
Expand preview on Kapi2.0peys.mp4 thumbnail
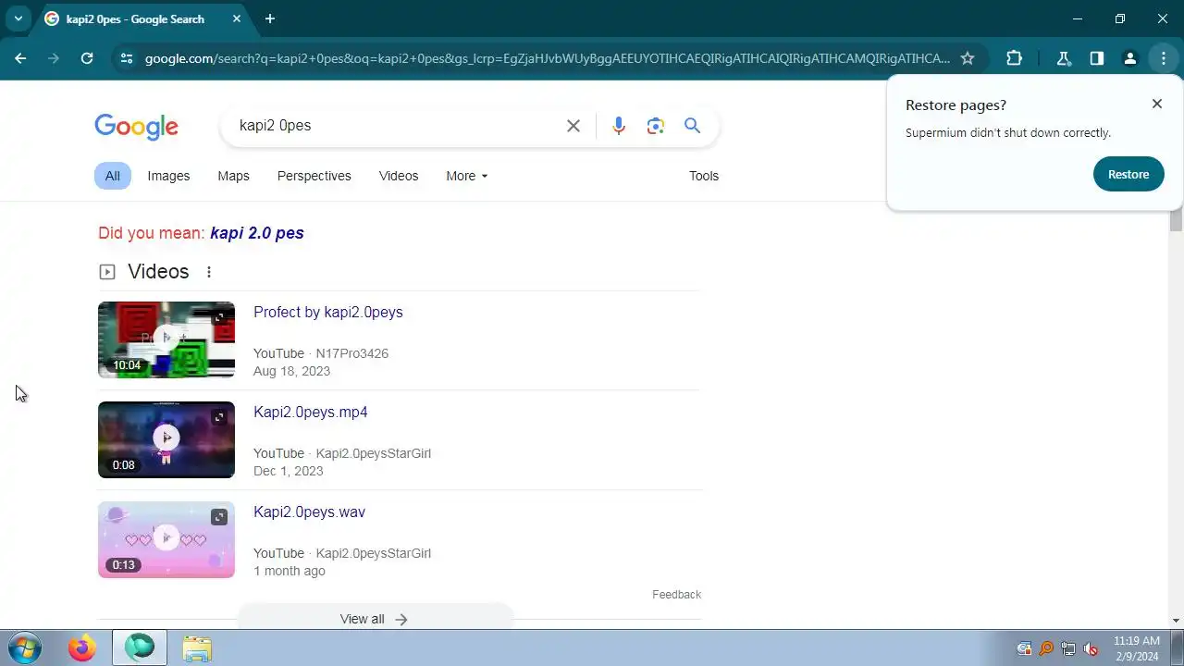pos(219,417)
